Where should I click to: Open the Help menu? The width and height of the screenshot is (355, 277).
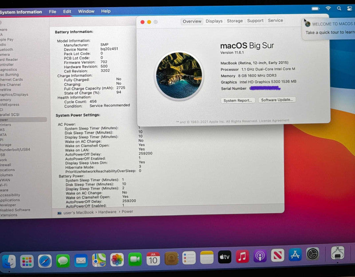(x=106, y=11)
